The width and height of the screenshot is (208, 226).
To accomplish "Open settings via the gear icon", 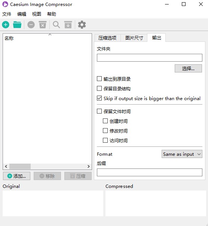I will pos(82,25).
